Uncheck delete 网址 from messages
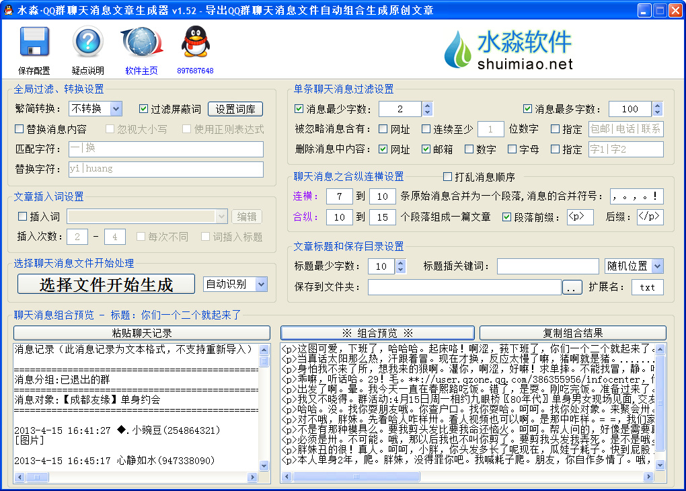This screenshot has height=491, width=686. click(x=383, y=149)
